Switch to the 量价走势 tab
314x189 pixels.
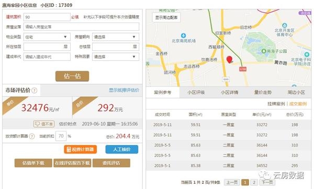(263, 92)
